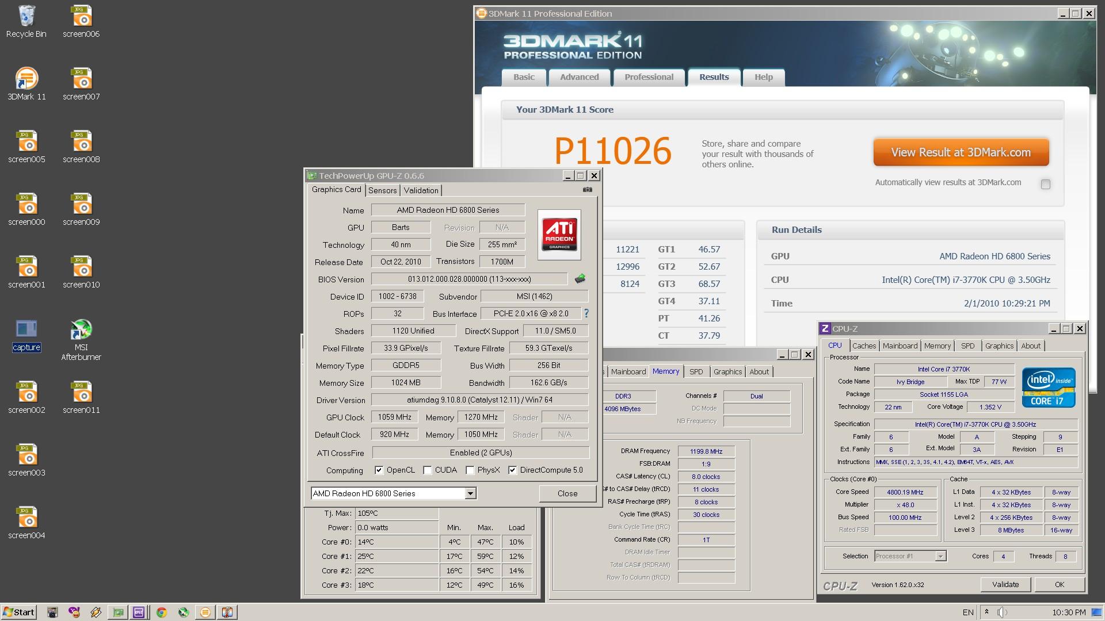Select the screen002 image file
Image resolution: width=1105 pixels, height=621 pixels.
[x=26, y=397]
